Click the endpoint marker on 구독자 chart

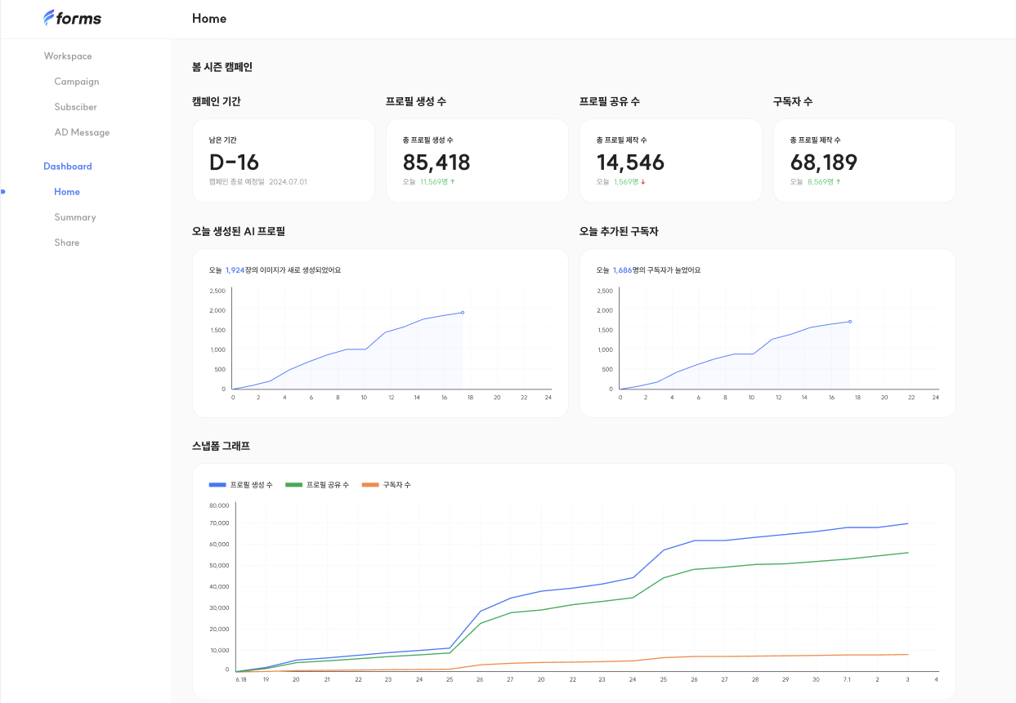point(850,322)
